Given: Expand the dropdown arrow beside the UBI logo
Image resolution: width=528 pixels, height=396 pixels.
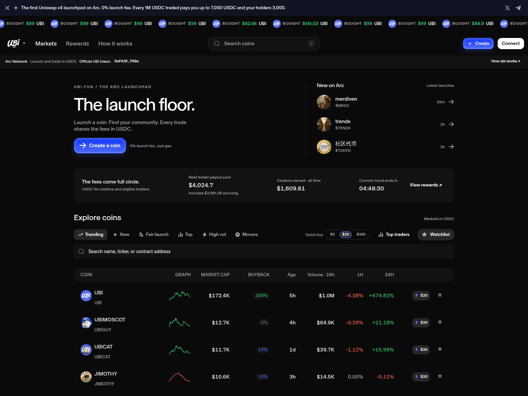Looking at the screenshot, I should (x=24, y=43).
